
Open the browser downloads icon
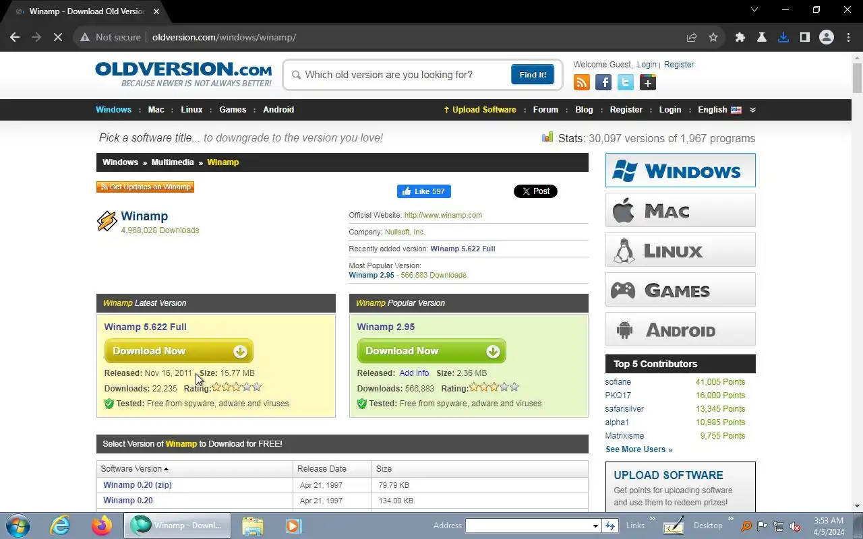coord(783,37)
